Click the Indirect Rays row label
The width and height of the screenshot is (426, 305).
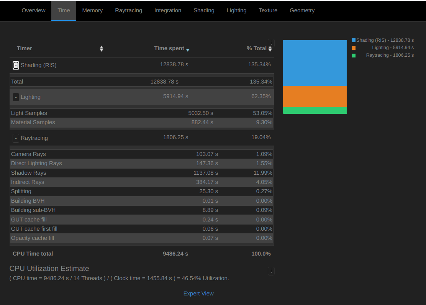coord(28,182)
